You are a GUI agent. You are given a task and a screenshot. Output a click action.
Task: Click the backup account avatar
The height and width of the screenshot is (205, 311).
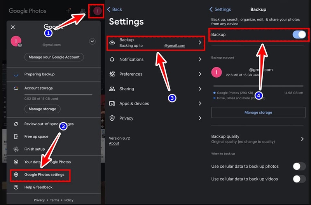(217, 72)
